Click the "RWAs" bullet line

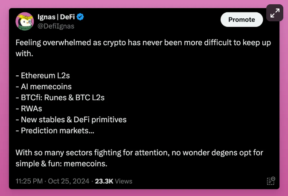pyautogui.click(x=28, y=109)
